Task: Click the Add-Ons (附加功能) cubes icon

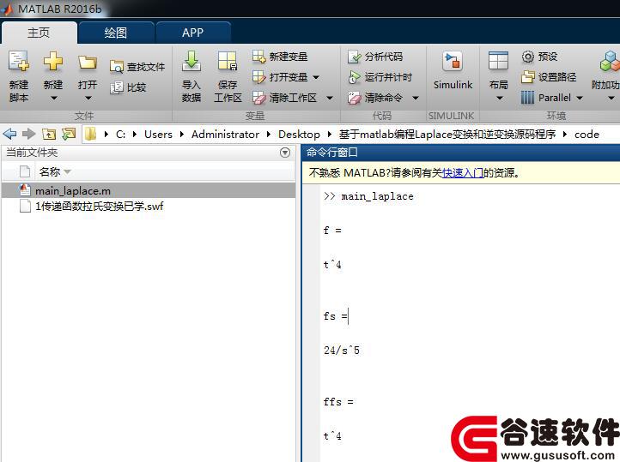Action: pyautogui.click(x=610, y=61)
